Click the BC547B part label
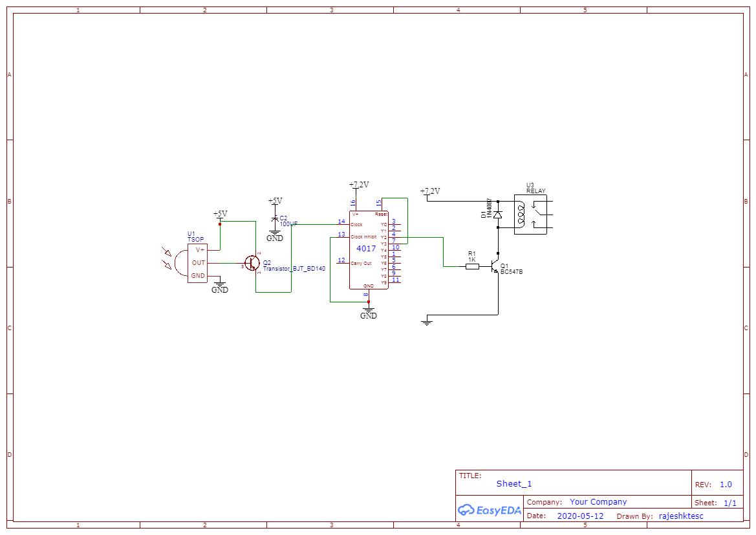The width and height of the screenshot is (756, 535). point(512,272)
